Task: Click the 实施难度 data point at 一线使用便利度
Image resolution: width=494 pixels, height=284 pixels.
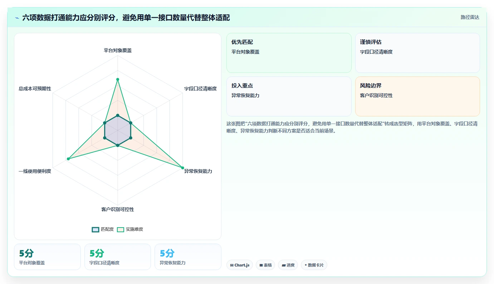Action: pyautogui.click(x=68, y=159)
